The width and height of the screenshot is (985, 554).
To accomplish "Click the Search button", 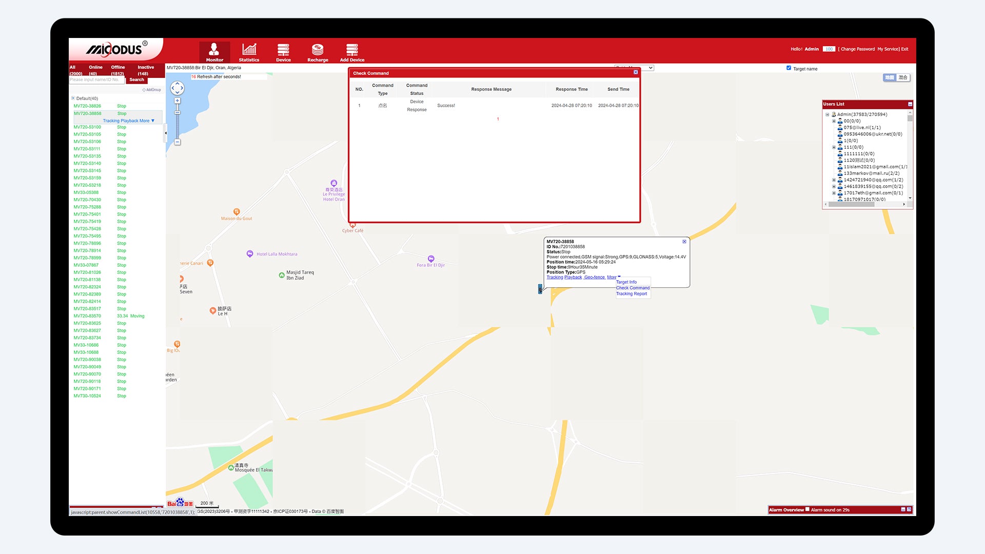I will coord(136,80).
